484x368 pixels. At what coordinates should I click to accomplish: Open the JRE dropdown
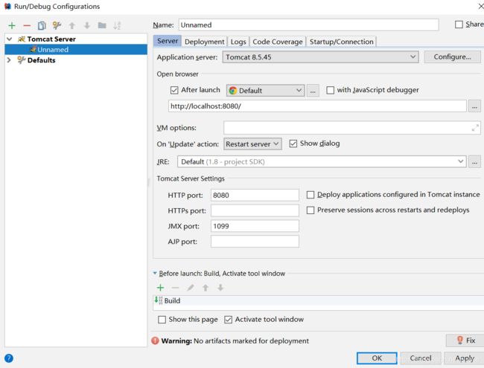322,162
